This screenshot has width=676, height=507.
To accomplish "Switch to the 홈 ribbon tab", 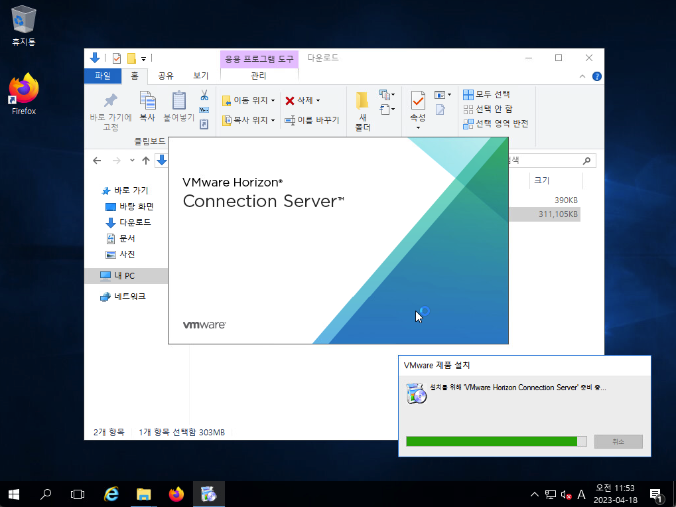I will click(x=135, y=76).
